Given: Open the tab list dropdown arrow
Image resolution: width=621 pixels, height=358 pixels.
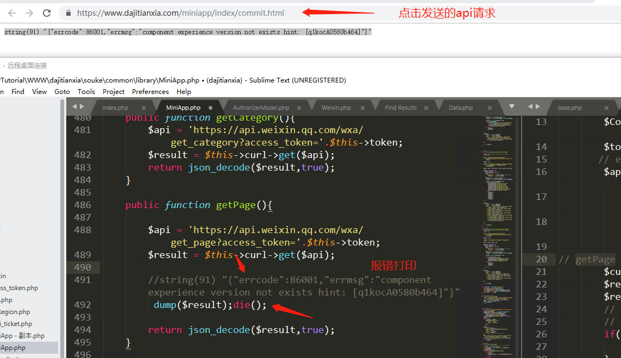Looking at the screenshot, I should pyautogui.click(x=512, y=106).
